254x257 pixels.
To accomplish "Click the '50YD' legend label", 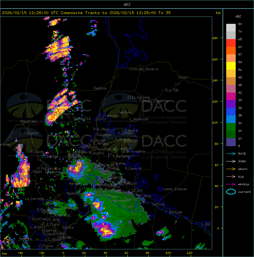I will click(x=242, y=154).
